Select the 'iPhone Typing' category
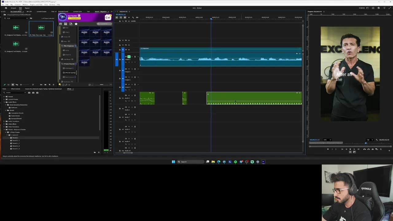Screen dimensions: 393x221 coord(70,73)
